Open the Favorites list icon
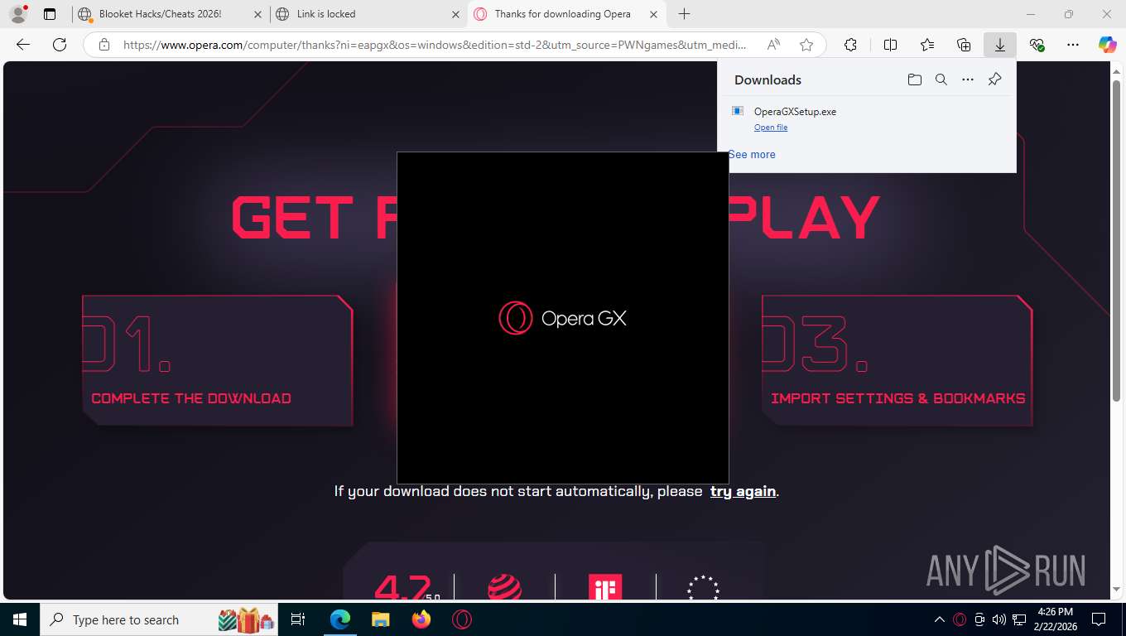 click(926, 45)
